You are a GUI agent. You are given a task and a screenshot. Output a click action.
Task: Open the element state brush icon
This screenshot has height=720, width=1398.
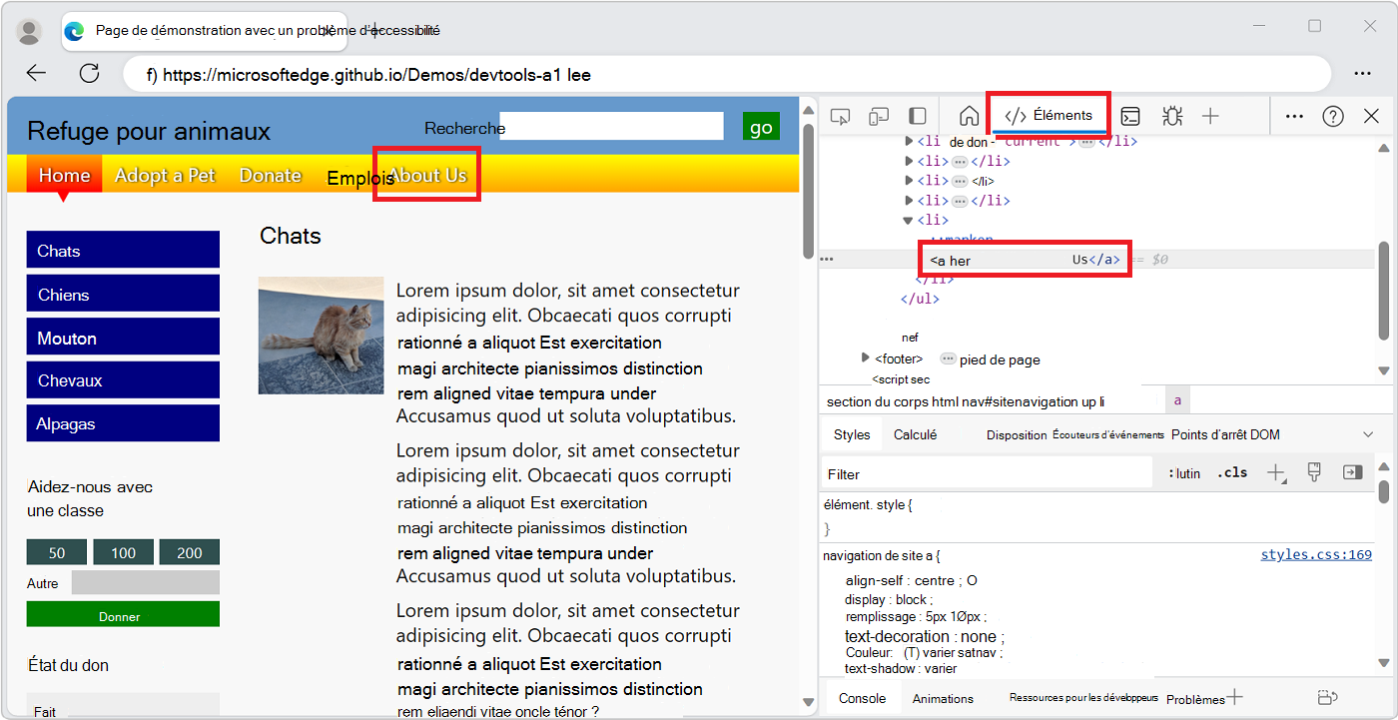point(1314,471)
